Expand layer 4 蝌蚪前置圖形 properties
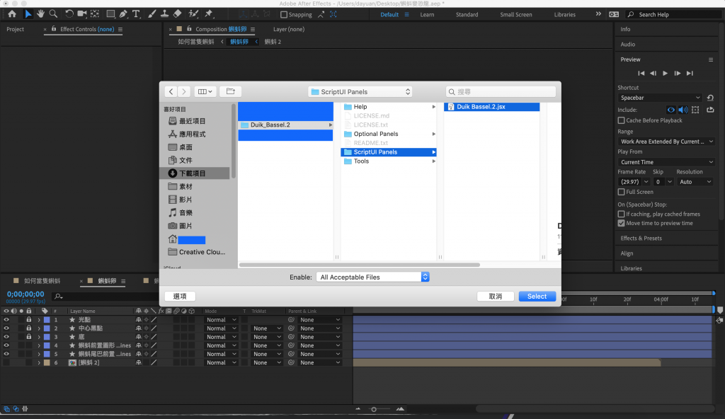The image size is (725, 419). pyautogui.click(x=39, y=345)
